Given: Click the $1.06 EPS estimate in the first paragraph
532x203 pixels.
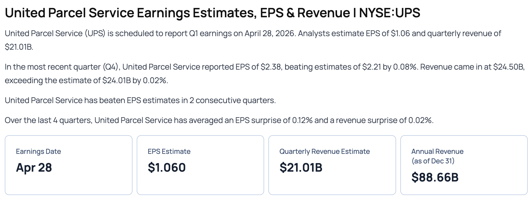Looking at the screenshot, I should (x=400, y=33).
